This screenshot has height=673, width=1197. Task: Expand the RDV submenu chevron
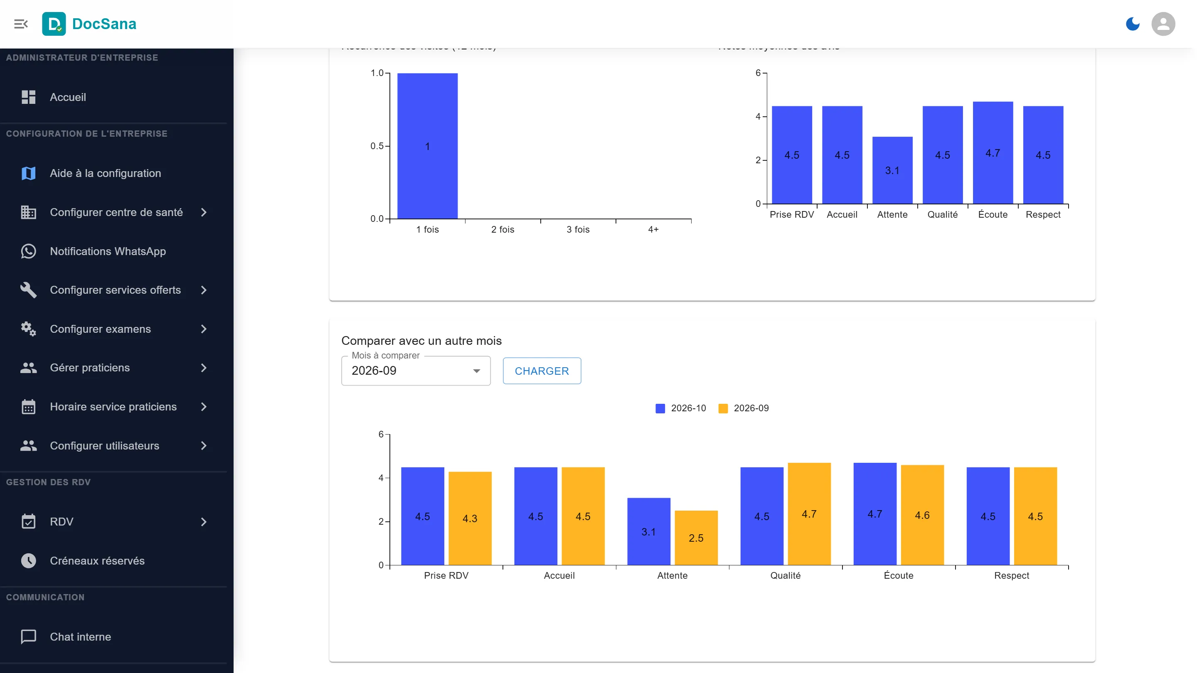click(x=204, y=522)
